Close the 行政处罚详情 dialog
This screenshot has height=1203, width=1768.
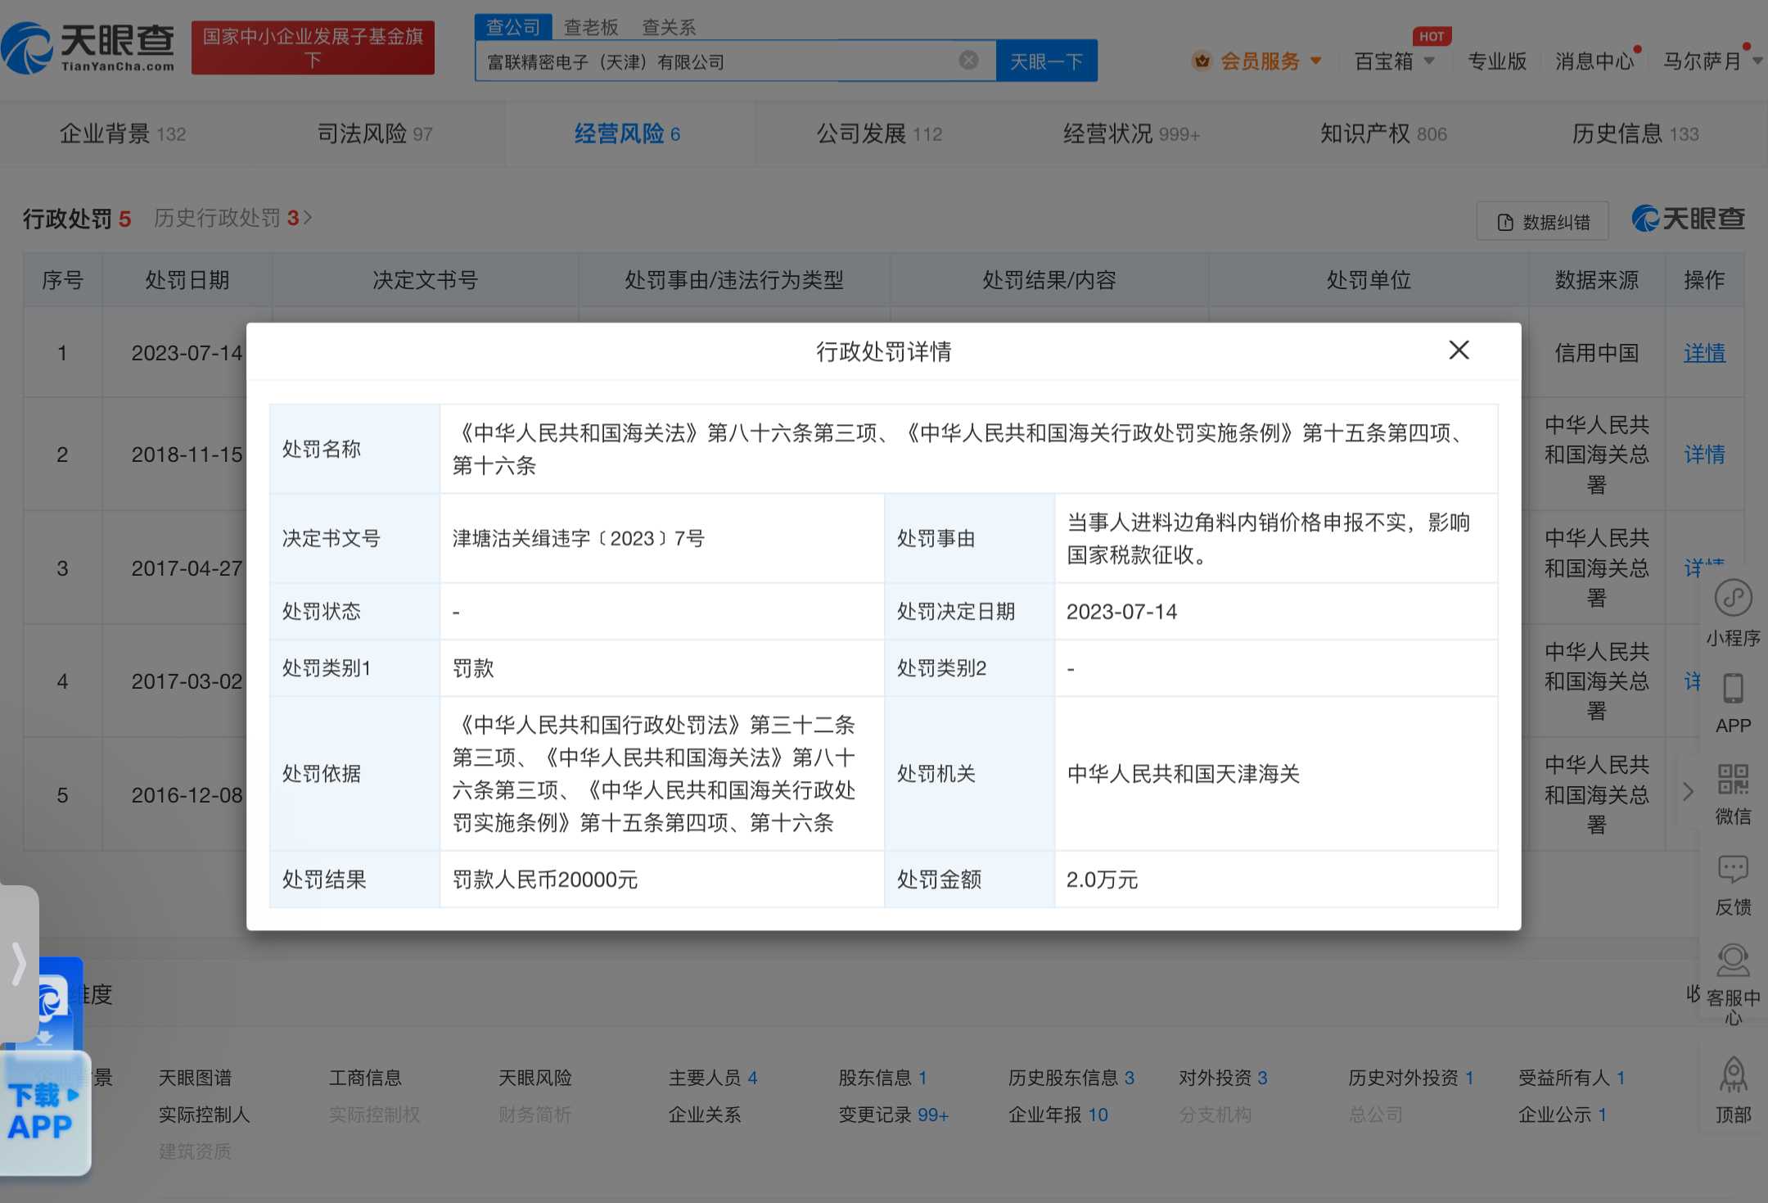click(1459, 350)
